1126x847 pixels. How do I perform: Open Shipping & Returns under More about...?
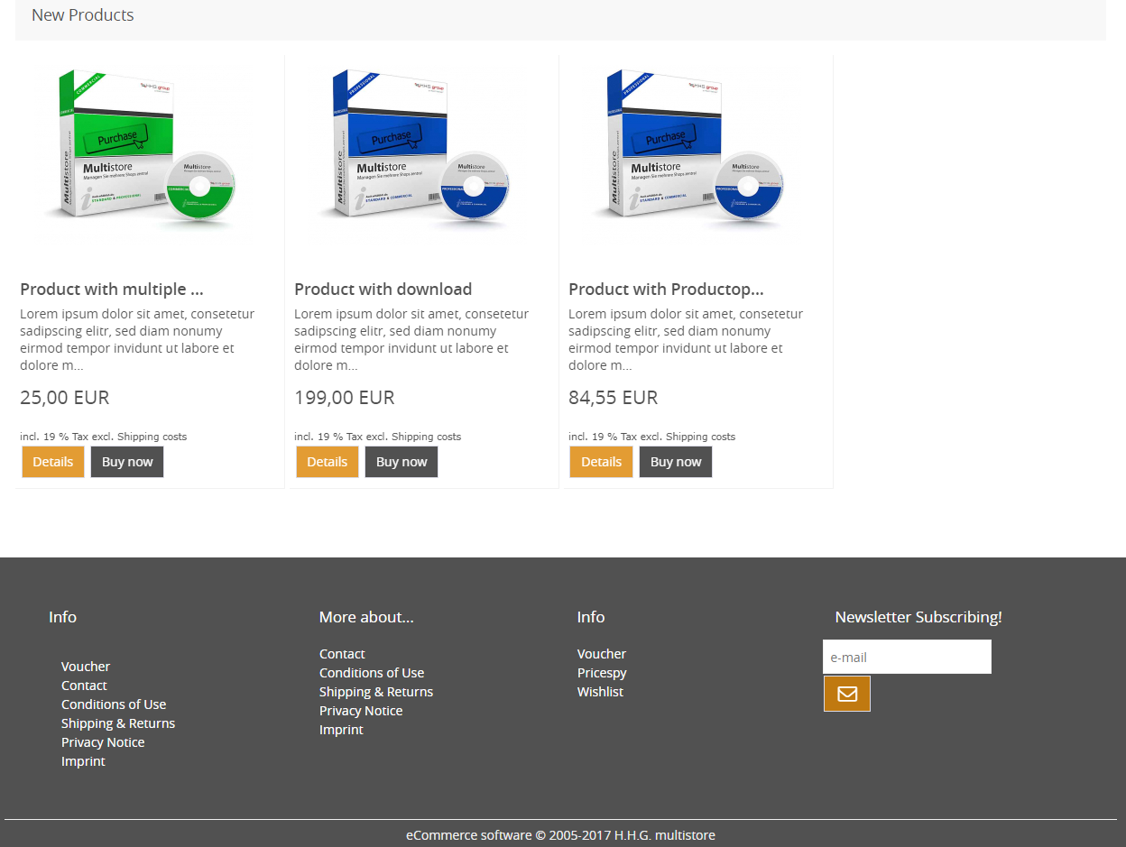coord(376,692)
